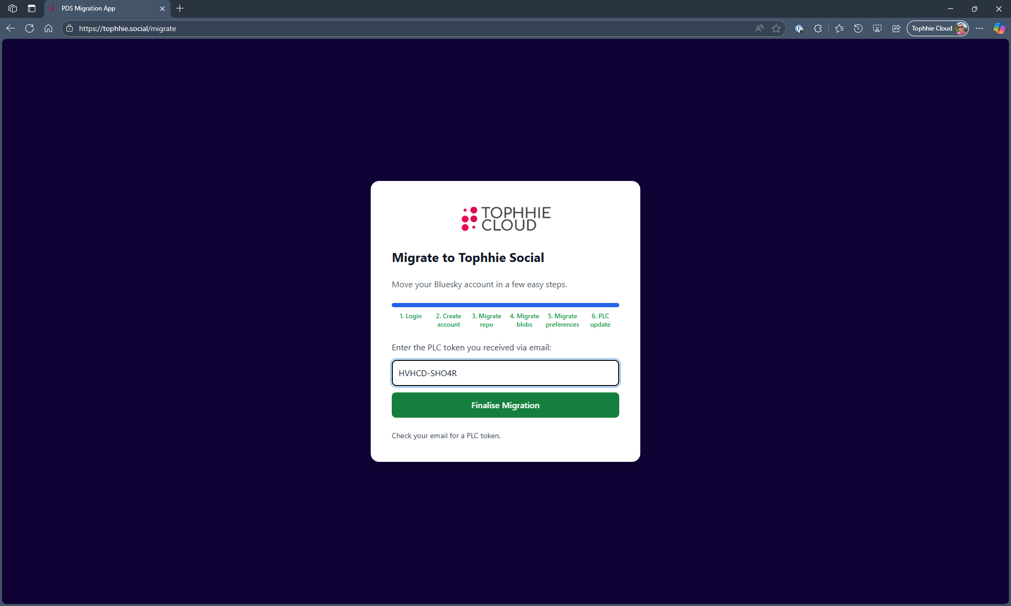Click 'Check your email for a PLC token.' text
Screen dimensions: 1011x606
click(446, 436)
